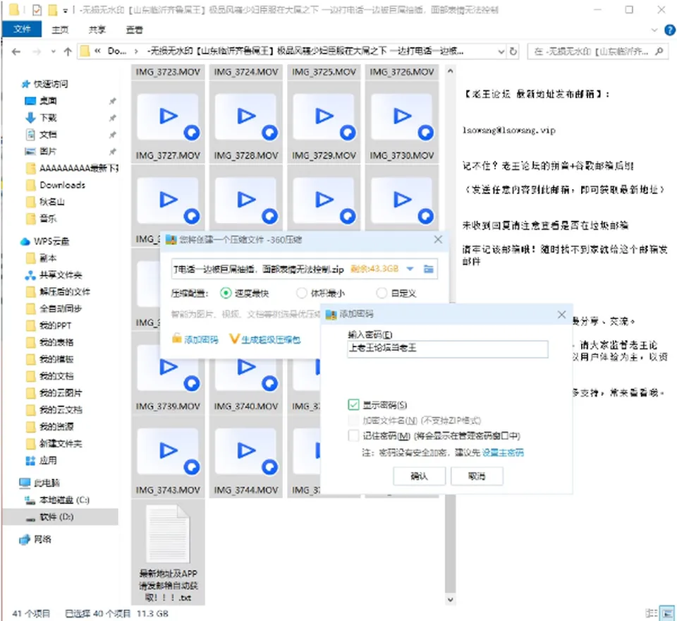677x621 pixels.
Task: Browse for a save location with the folder icon
Action: [428, 269]
